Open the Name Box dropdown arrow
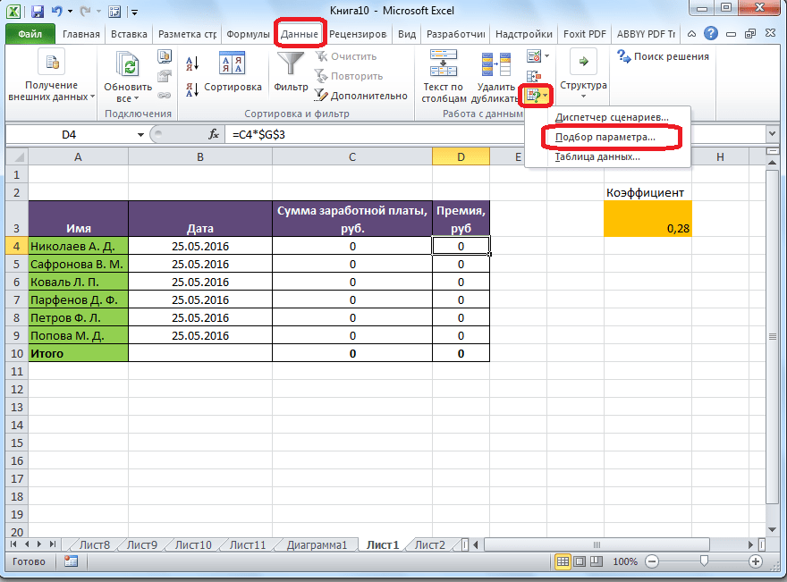Screen dimensions: 787x582 (x=140, y=134)
